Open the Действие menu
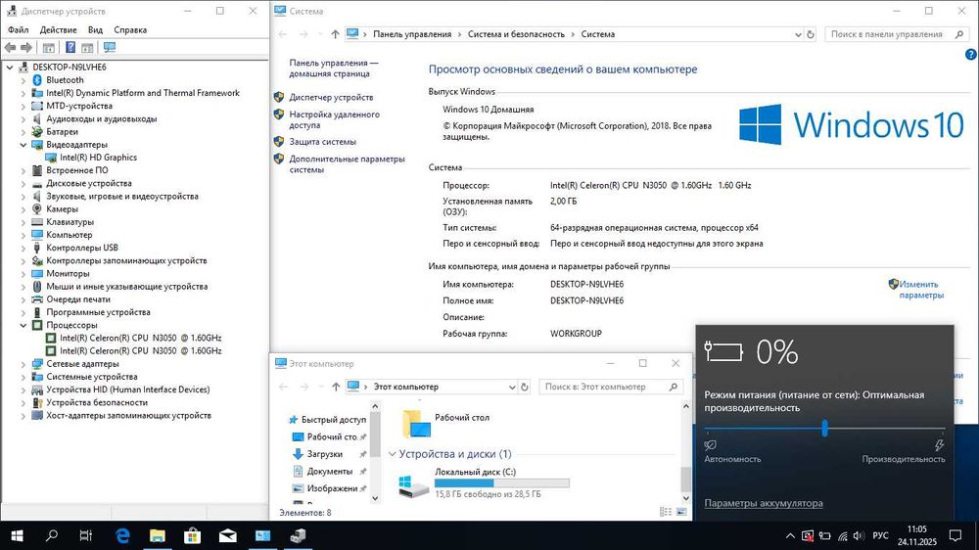 point(58,30)
